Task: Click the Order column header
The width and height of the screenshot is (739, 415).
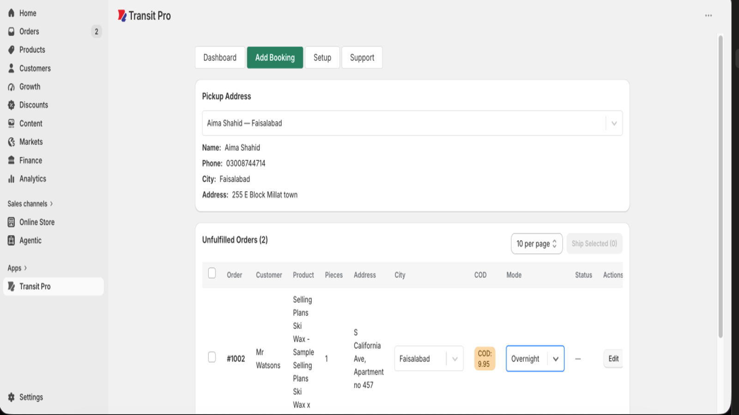Action: 235,275
